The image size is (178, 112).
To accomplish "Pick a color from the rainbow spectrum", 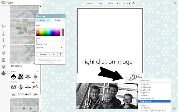I will tap(48, 32).
